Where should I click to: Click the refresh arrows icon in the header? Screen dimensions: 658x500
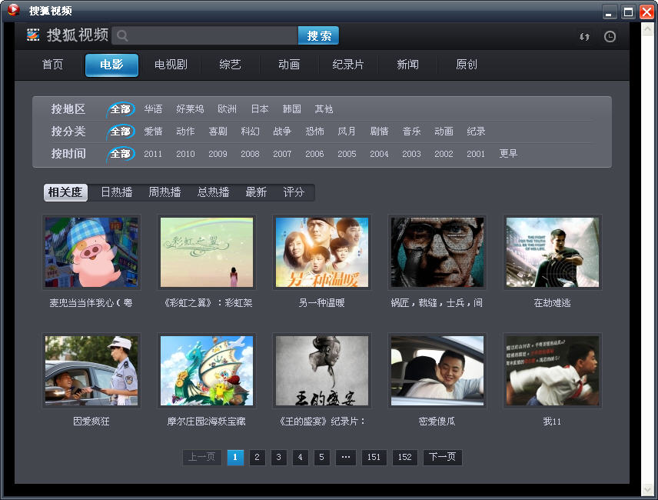click(x=584, y=36)
